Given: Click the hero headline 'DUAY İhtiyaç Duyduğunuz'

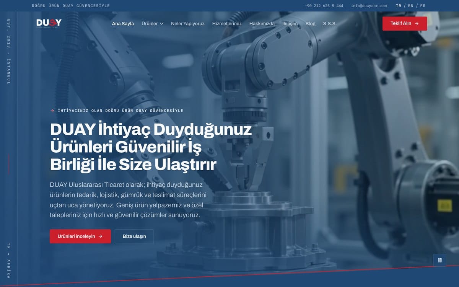Looking at the screenshot, I should (151, 130).
